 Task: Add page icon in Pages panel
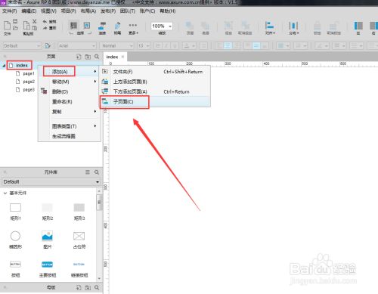point(79,57)
